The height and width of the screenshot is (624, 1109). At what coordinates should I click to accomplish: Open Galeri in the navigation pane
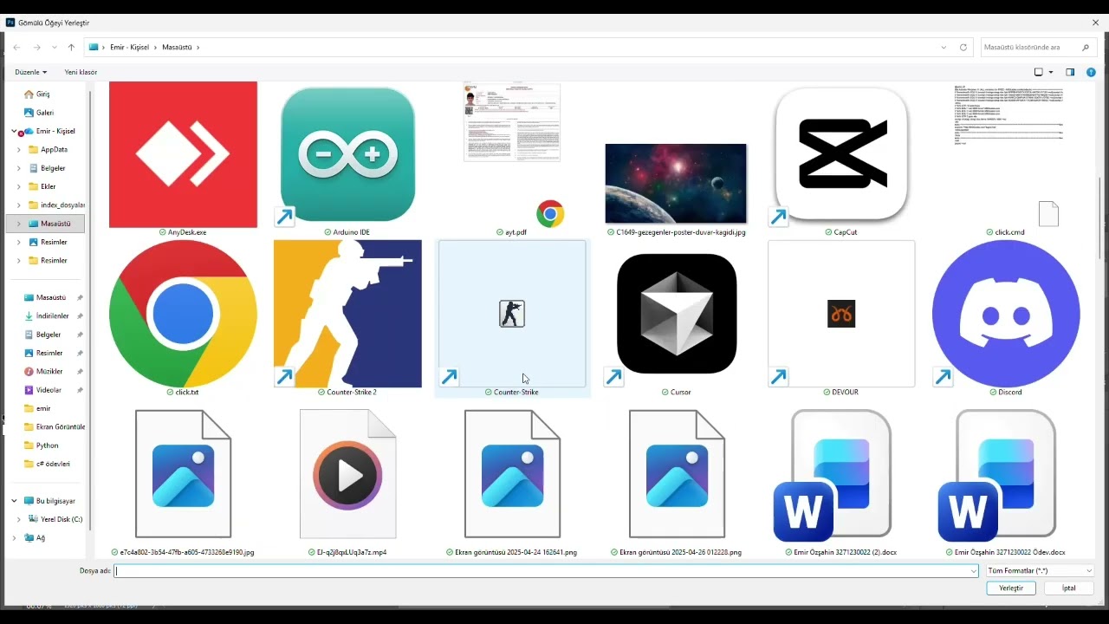click(44, 113)
